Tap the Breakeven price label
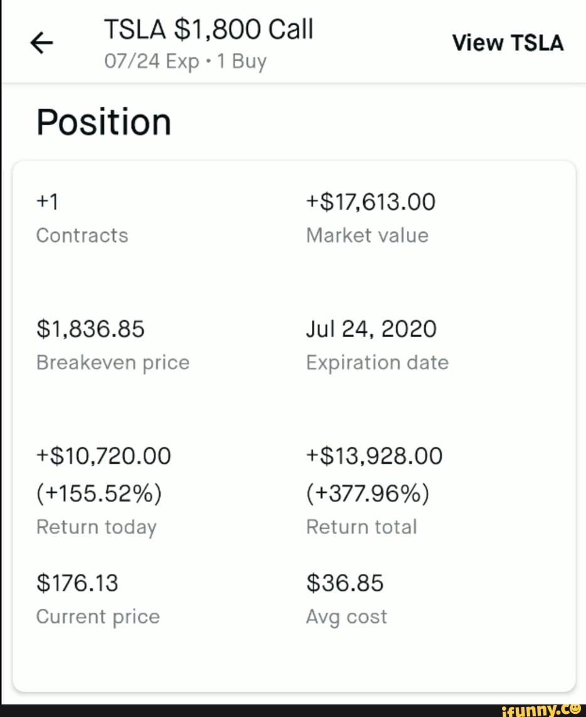This screenshot has height=717, width=586. pos(113,363)
